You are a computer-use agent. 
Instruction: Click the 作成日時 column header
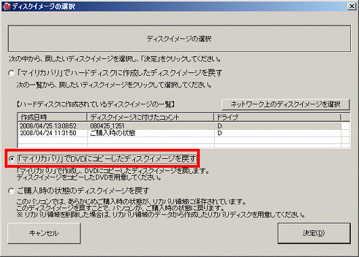(52, 117)
